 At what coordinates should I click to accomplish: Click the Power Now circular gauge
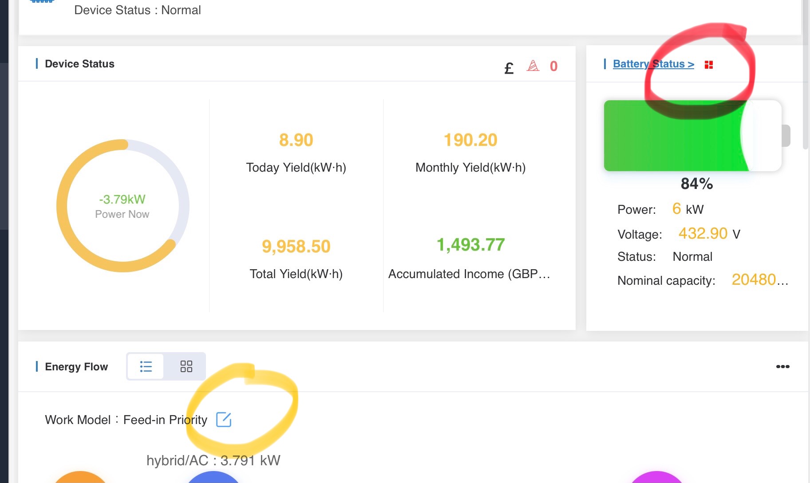[x=123, y=206]
